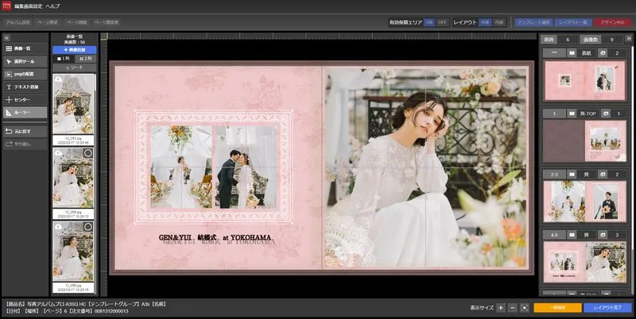Screen dimensions: 636x319
Task: Redo with やり直し button
Action: point(24,144)
